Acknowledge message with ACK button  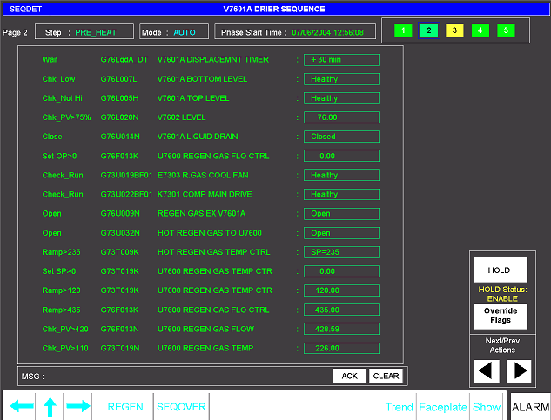[x=349, y=376]
